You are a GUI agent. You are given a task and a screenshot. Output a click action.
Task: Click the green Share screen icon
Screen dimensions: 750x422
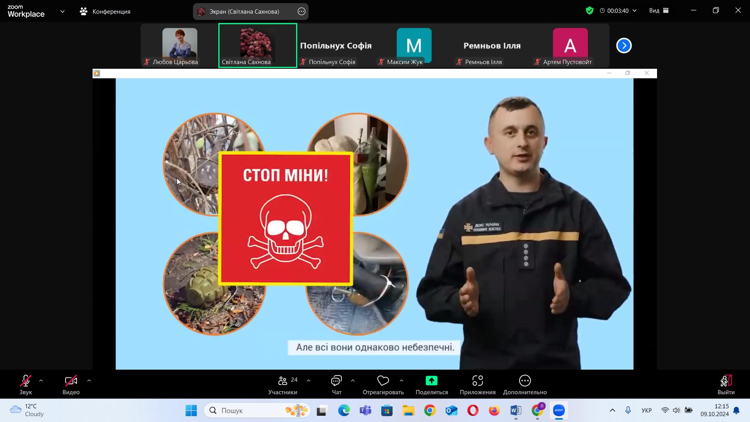[431, 381]
